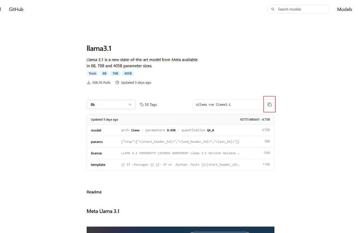Image resolution: width=358 pixels, height=233 pixels.
Task: Focus the Search models field
Action: pos(298,9)
